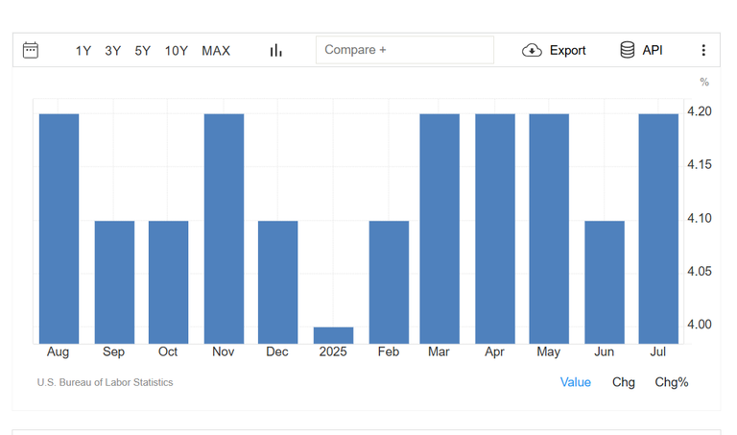Select the 1Y time range
737x435 pixels.
[x=83, y=51]
